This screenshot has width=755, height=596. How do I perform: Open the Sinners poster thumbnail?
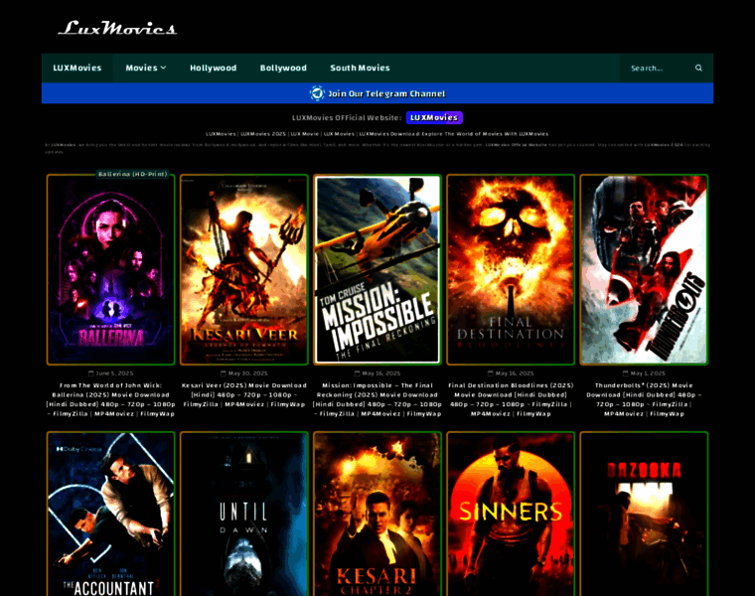511,515
